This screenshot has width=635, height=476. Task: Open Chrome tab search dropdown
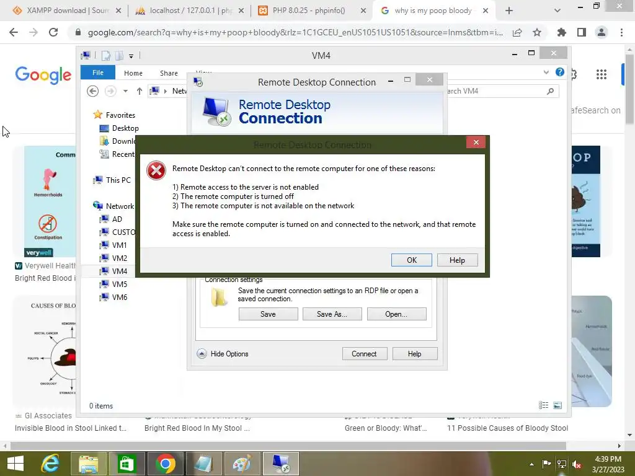point(557,11)
